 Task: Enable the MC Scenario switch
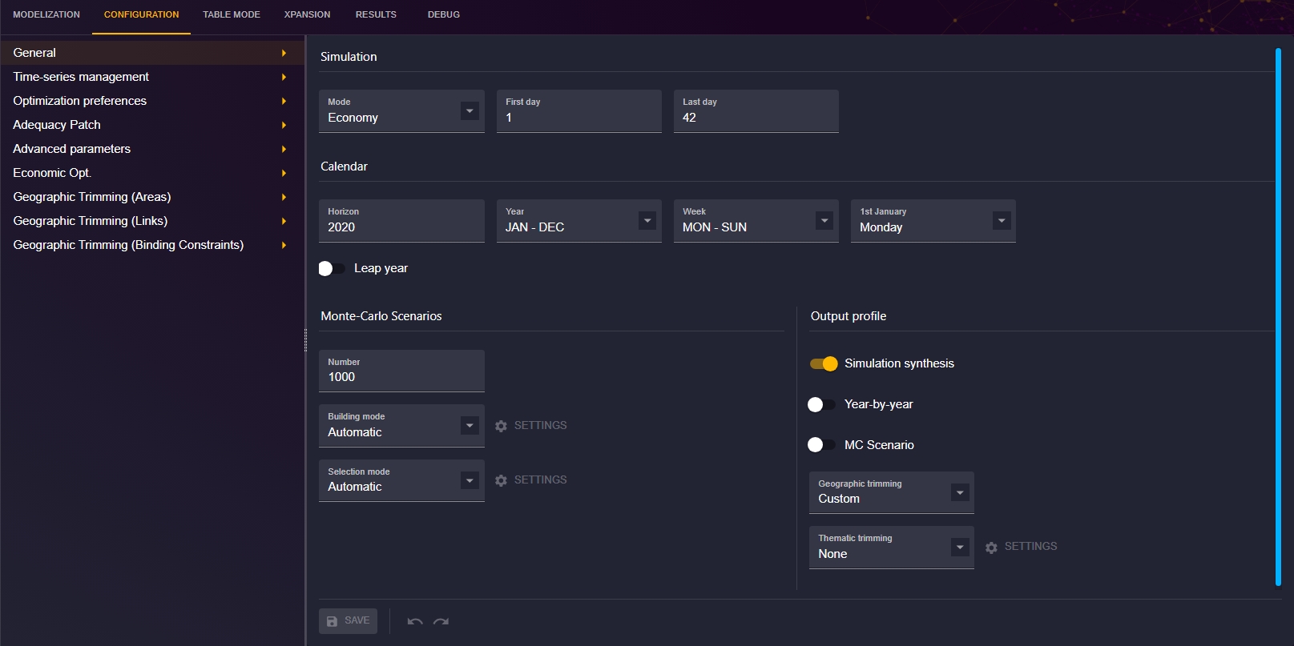pos(822,444)
